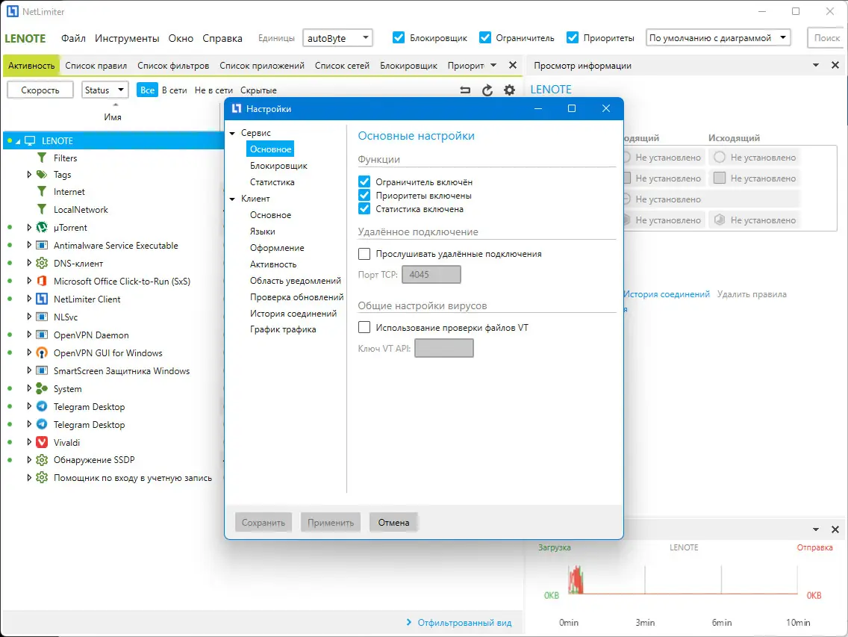Click the Antimalware Service Executable icon

42,245
